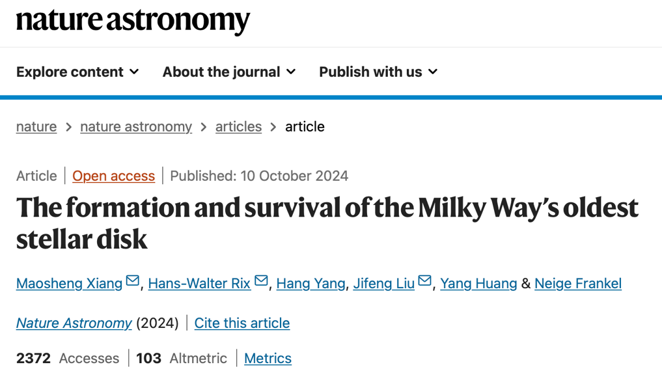This screenshot has height=380, width=662.
Task: Go to the nature breadcrumb link
Action: point(36,126)
